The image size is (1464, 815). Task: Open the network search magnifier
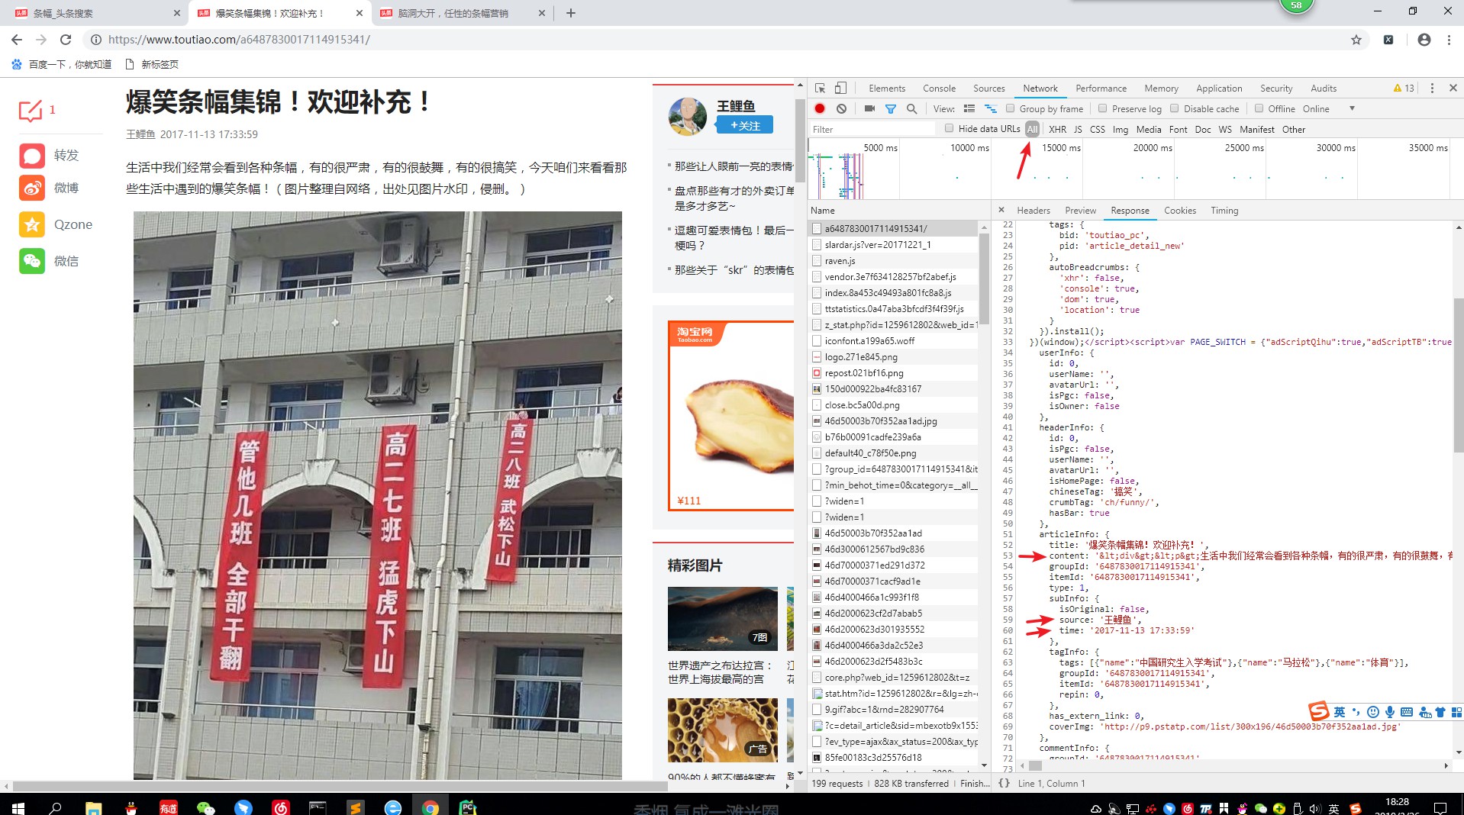click(911, 109)
